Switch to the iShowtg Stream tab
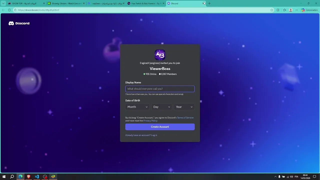 click(x=66, y=3)
